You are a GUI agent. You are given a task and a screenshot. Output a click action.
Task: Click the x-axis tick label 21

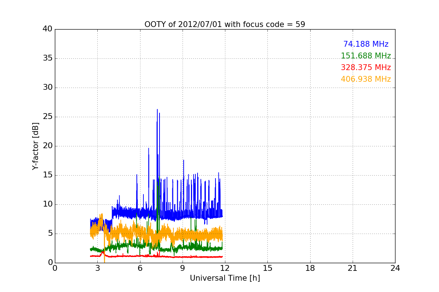tap(353, 268)
